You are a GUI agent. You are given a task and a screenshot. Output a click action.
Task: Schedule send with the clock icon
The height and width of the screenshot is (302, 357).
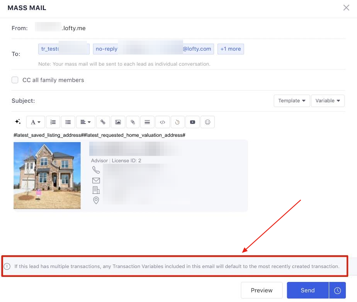[x=337, y=290]
